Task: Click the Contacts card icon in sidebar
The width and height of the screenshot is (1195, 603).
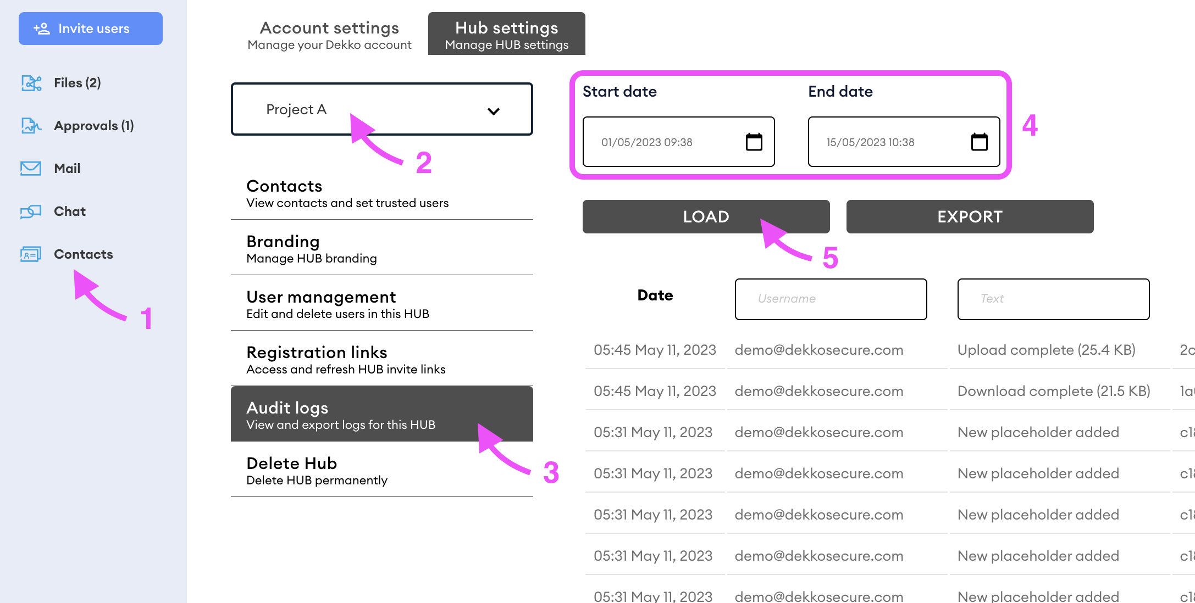Action: click(x=31, y=254)
